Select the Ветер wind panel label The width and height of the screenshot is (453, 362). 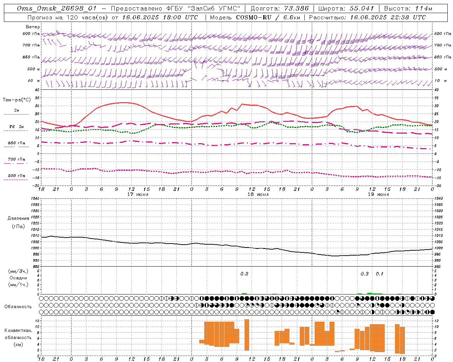pos(33,27)
